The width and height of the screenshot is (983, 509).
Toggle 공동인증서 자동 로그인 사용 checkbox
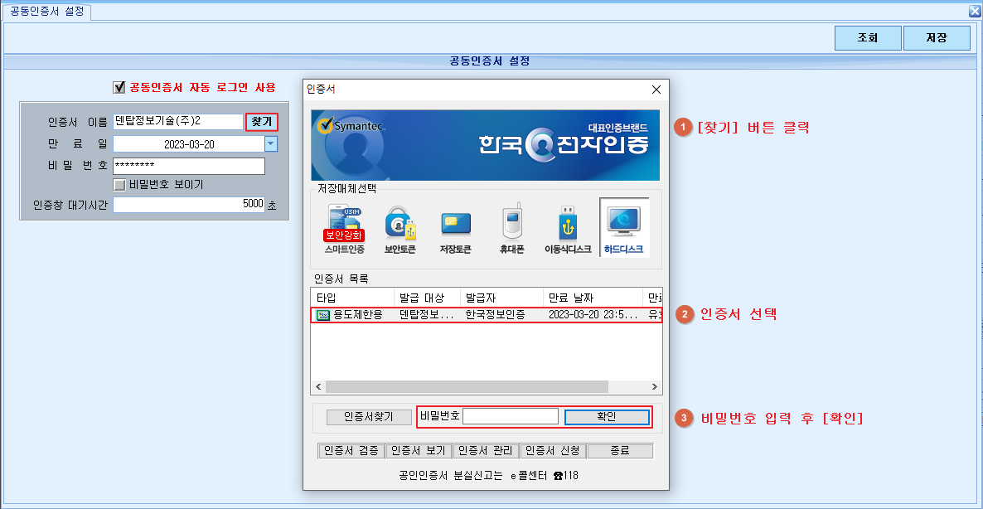click(x=119, y=88)
